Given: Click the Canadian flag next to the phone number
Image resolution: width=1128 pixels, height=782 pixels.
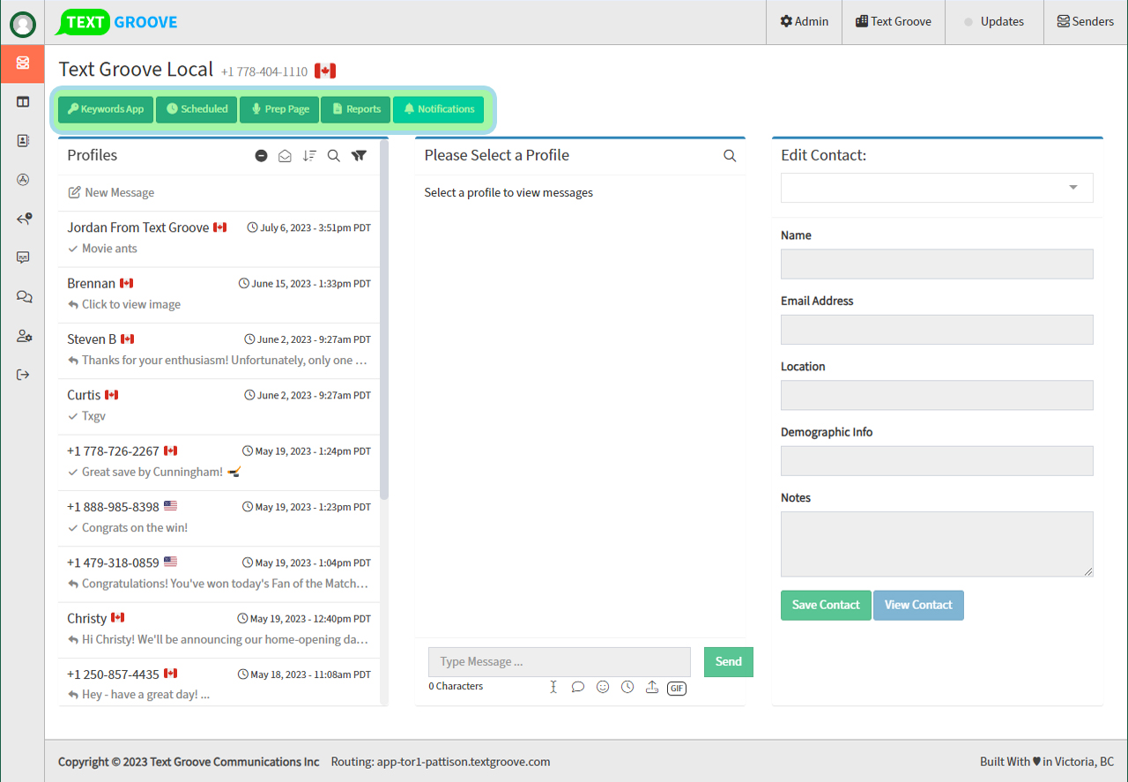Looking at the screenshot, I should point(325,71).
